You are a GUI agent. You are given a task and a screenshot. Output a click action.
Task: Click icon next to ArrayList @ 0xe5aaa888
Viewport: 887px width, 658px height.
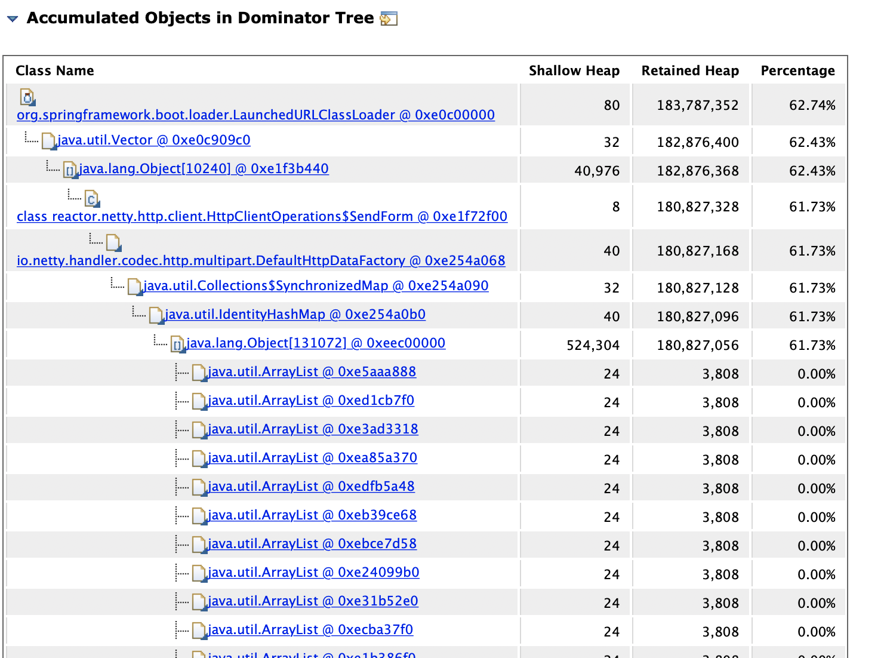[199, 373]
